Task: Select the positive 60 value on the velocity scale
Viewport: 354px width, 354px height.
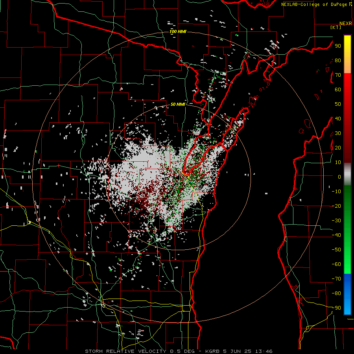Action: tap(338, 90)
